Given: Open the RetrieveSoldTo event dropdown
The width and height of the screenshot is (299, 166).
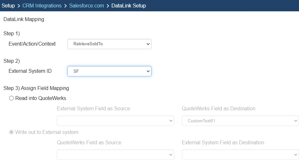Looking at the screenshot, I should click(x=109, y=44).
